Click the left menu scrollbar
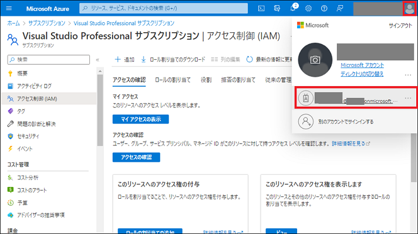The width and height of the screenshot is (418, 234). [100, 110]
